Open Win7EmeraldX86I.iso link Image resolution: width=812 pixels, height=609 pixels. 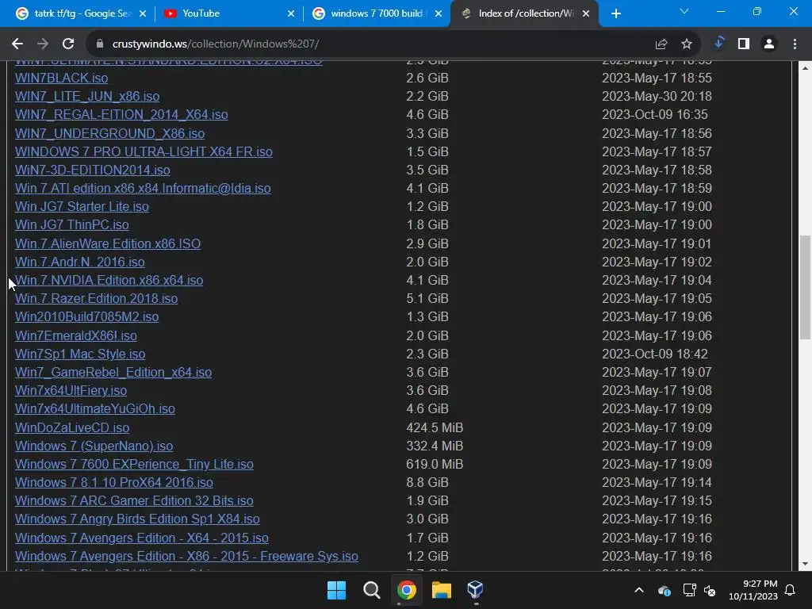tap(75, 335)
